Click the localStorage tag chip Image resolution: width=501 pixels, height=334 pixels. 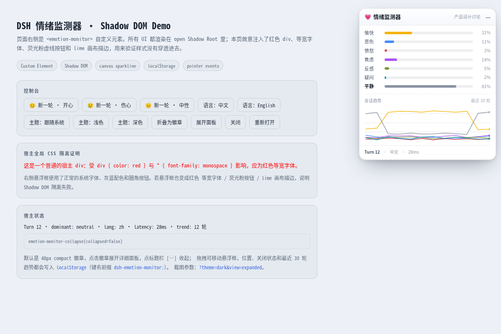(x=162, y=66)
